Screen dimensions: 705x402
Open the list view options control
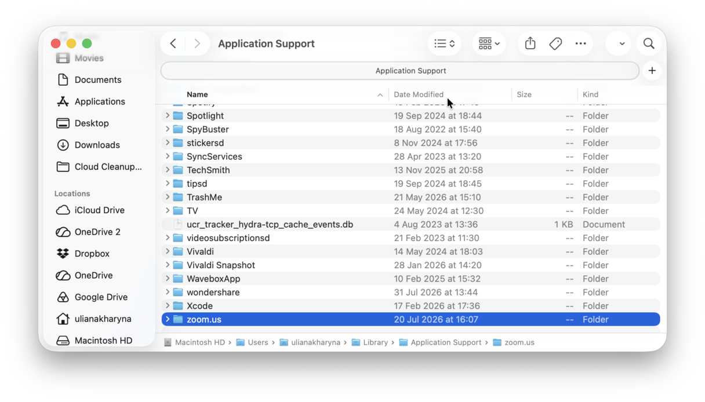[x=445, y=43]
